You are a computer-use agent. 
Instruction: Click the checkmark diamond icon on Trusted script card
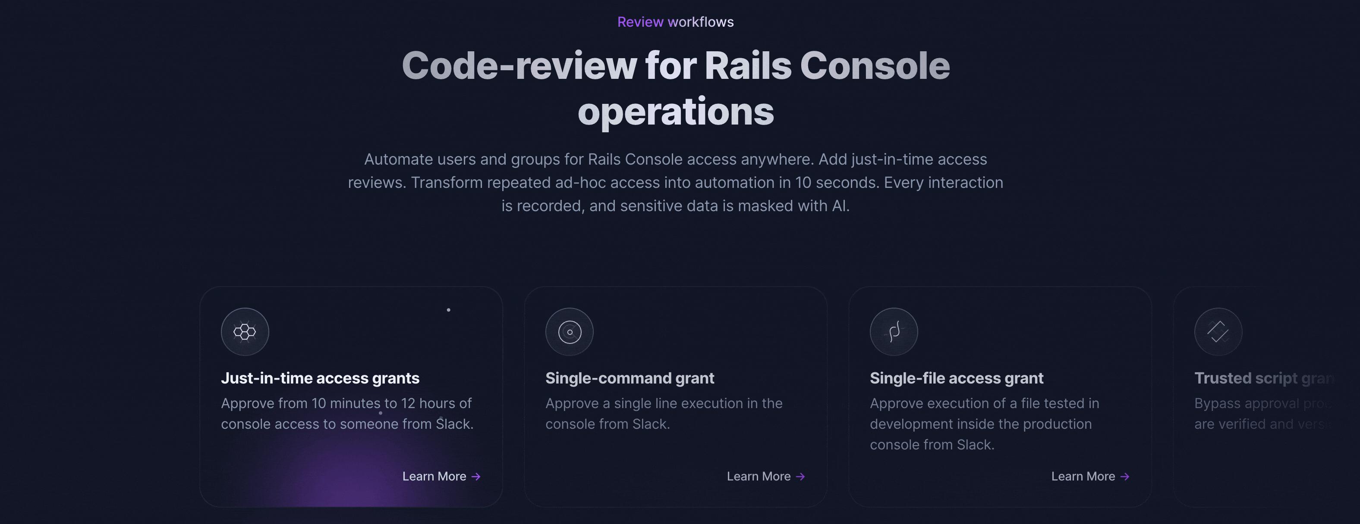coord(1218,331)
